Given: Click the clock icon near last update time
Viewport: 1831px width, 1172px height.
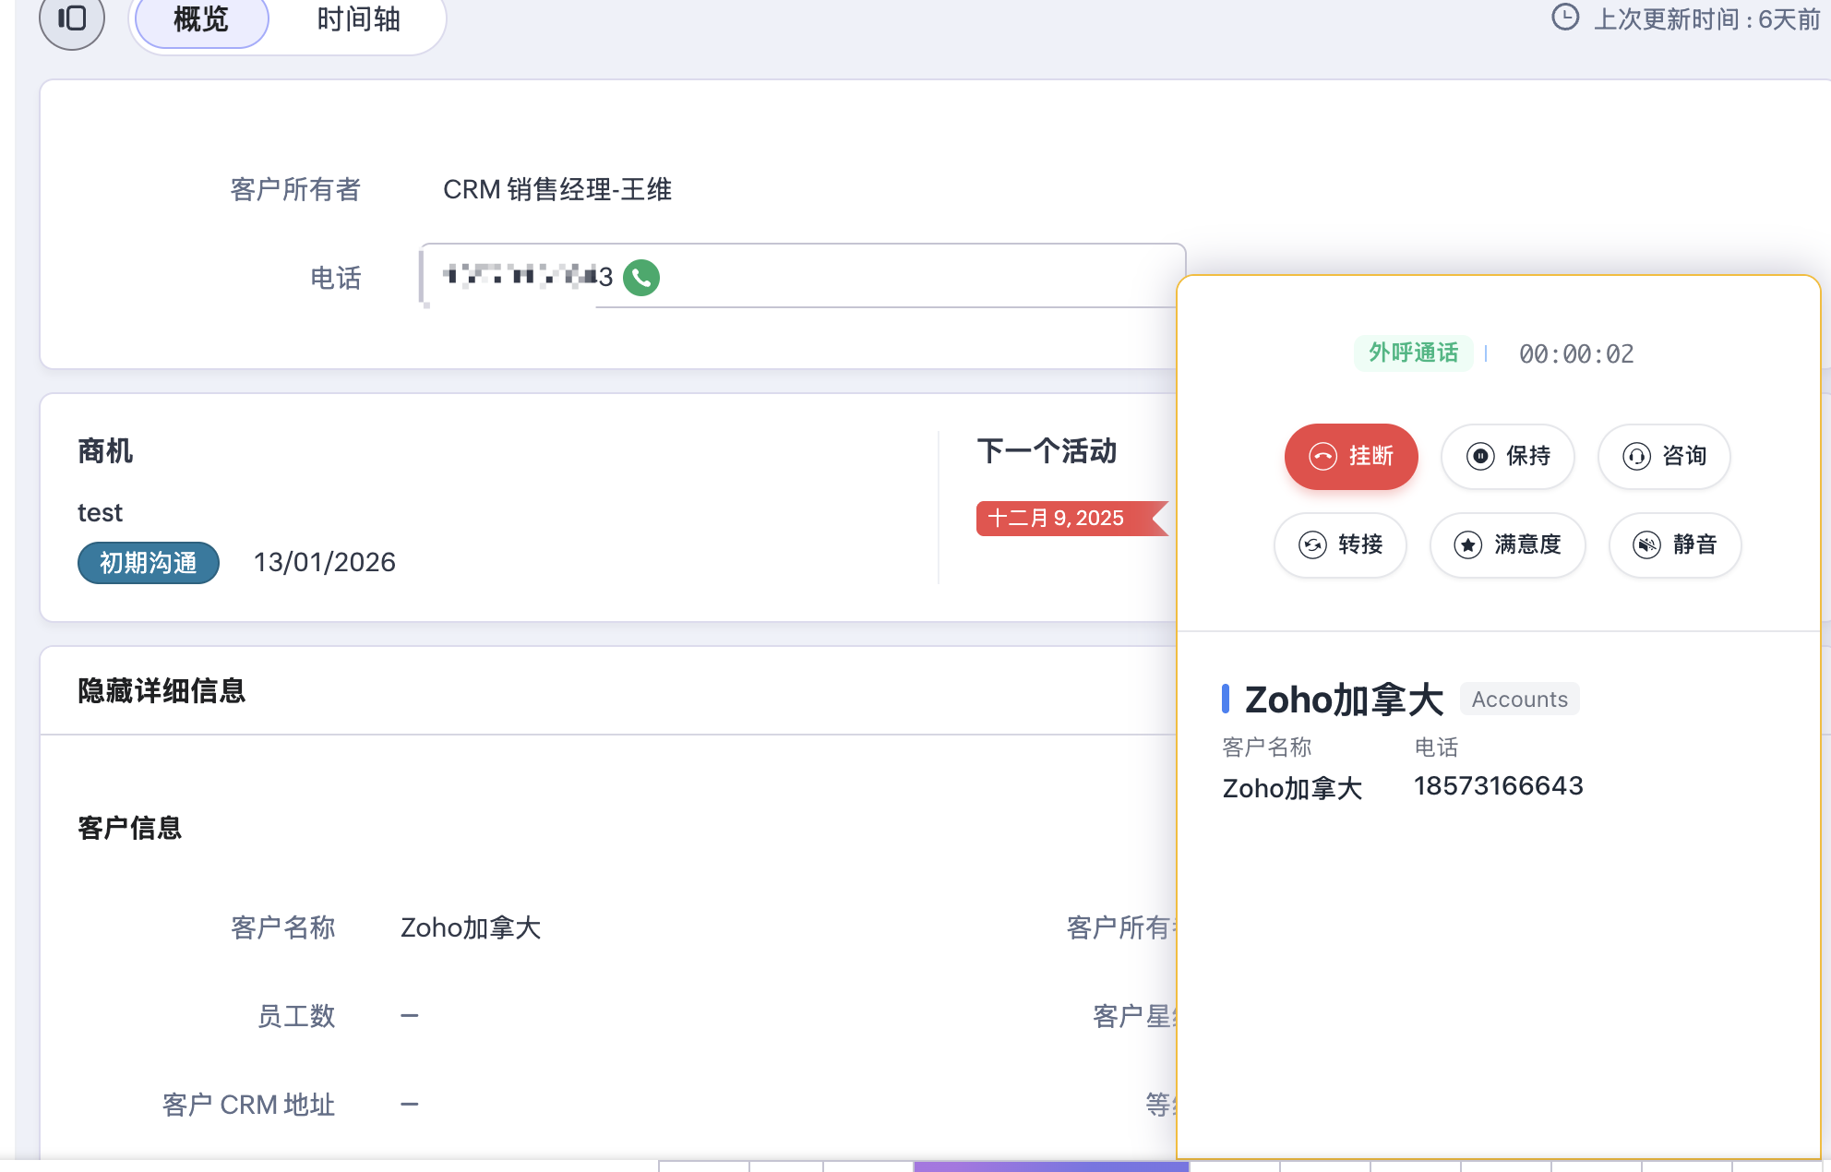Looking at the screenshot, I should [1565, 18].
